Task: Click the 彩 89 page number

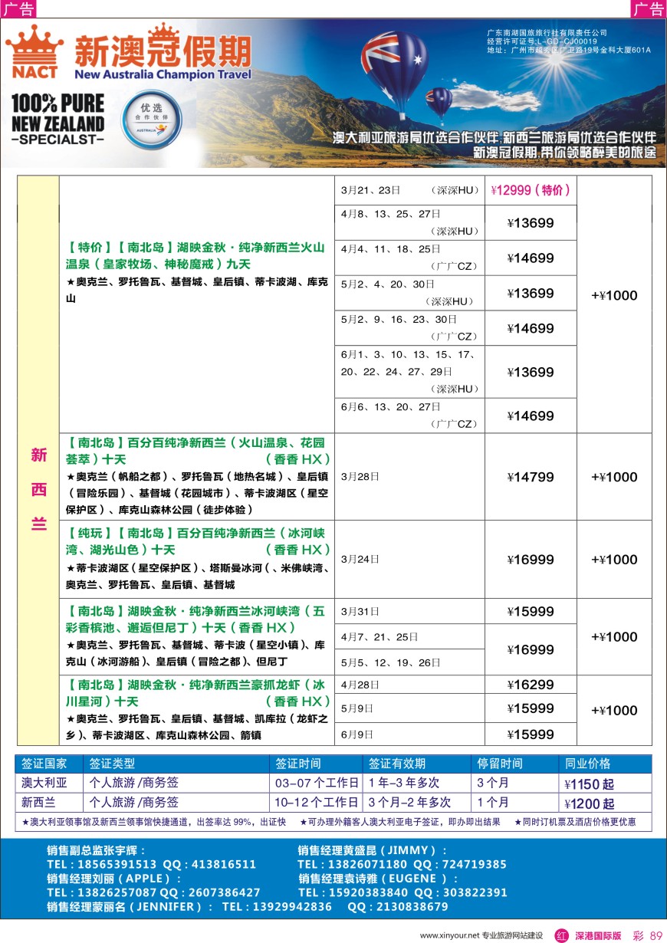Action: pos(647,935)
